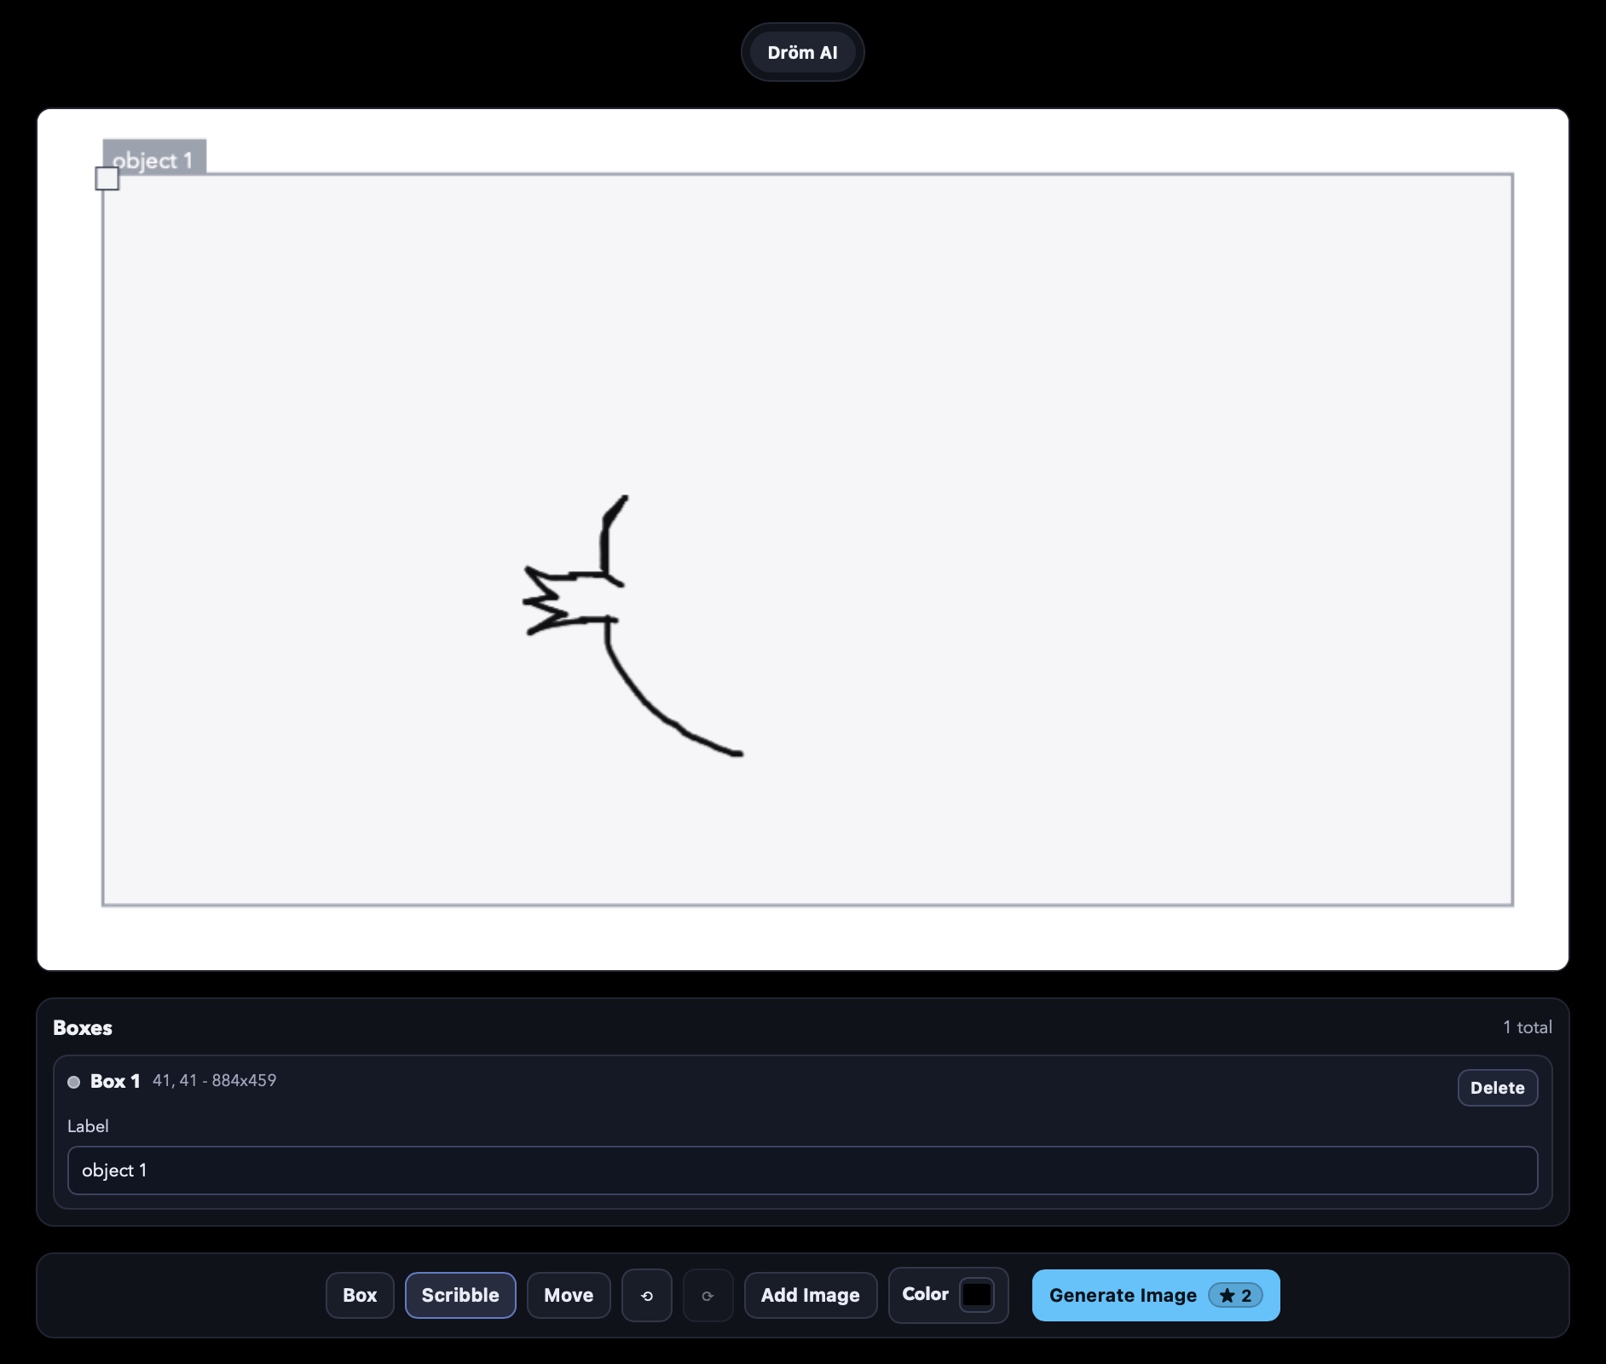Image resolution: width=1606 pixels, height=1364 pixels.
Task: Click the box corner resize handle
Action: (107, 179)
